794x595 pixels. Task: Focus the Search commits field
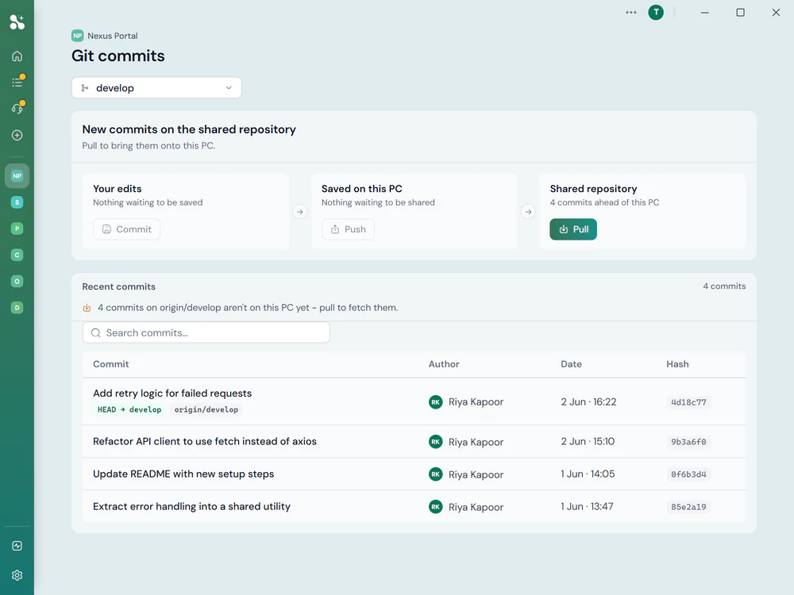[206, 333]
